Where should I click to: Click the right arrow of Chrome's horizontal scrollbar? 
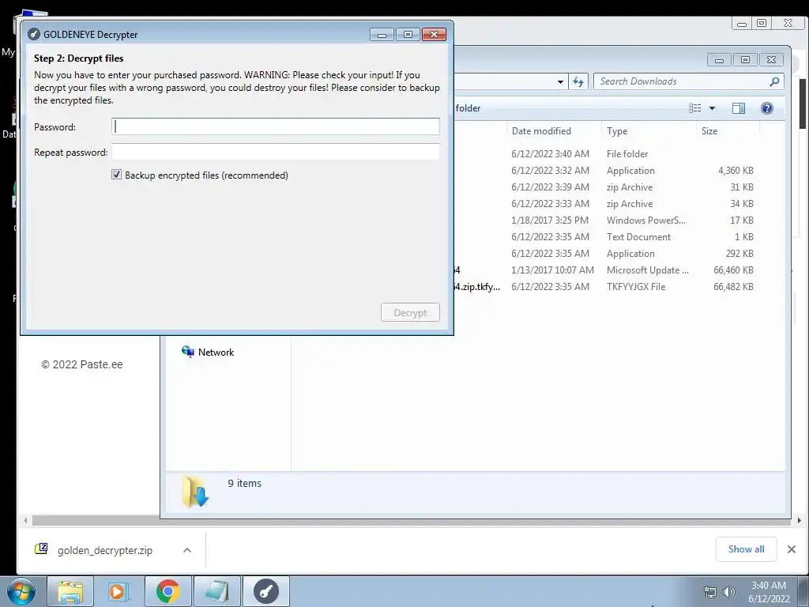[x=799, y=521]
